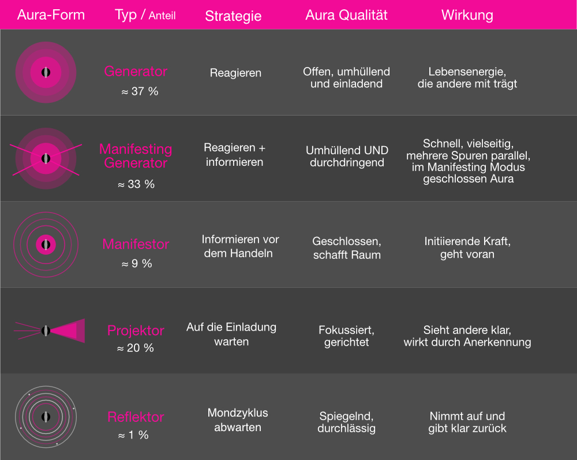The image size is (577, 460).
Task: Open the Manifestor type name
Action: 136,244
